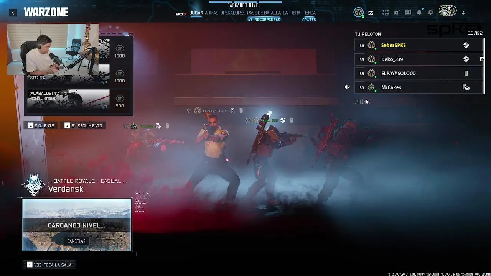Switch to the OPERADORES tab
The image size is (491, 276).
point(232,13)
